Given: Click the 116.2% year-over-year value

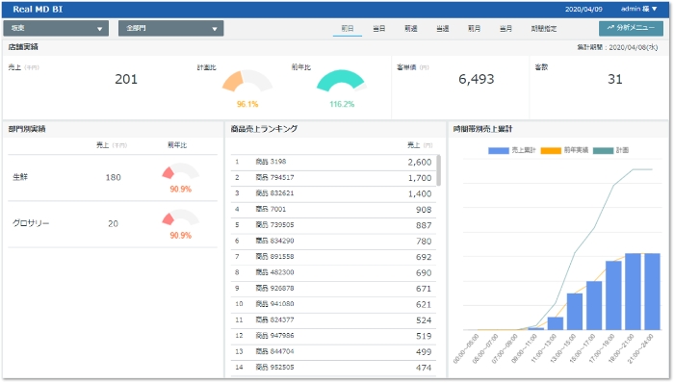Looking at the screenshot, I should click(342, 104).
